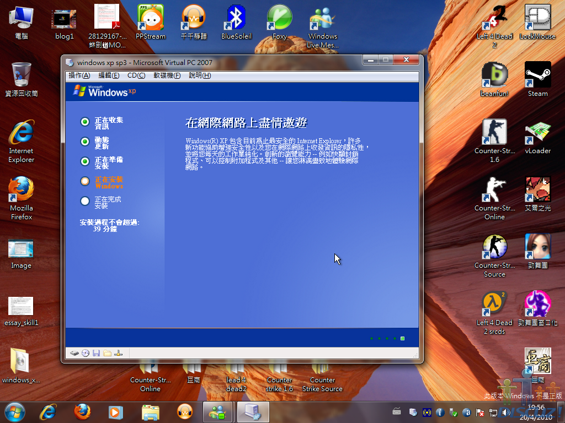
Task: Select the PPStream desktop shortcut
Action: pos(150,21)
